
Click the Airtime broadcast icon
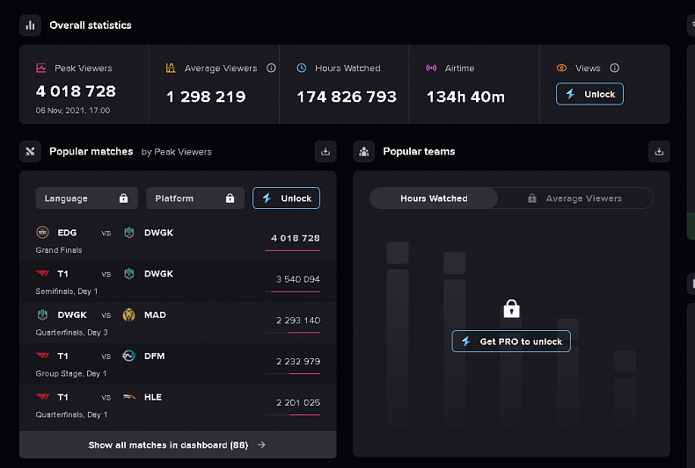point(431,68)
